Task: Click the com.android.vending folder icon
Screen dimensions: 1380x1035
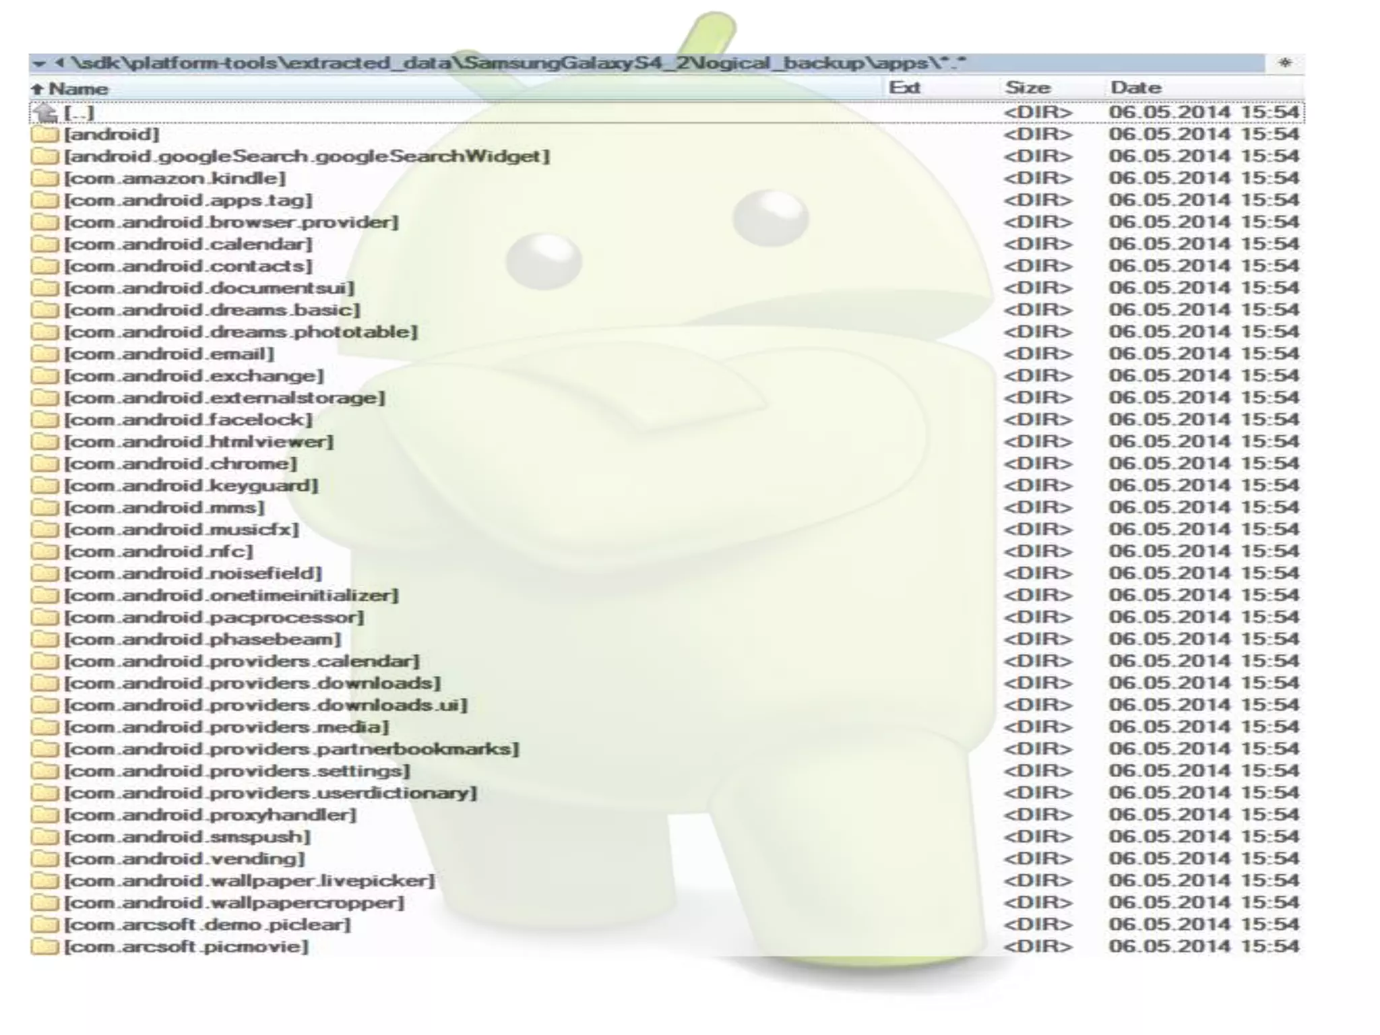Action: [x=45, y=859]
